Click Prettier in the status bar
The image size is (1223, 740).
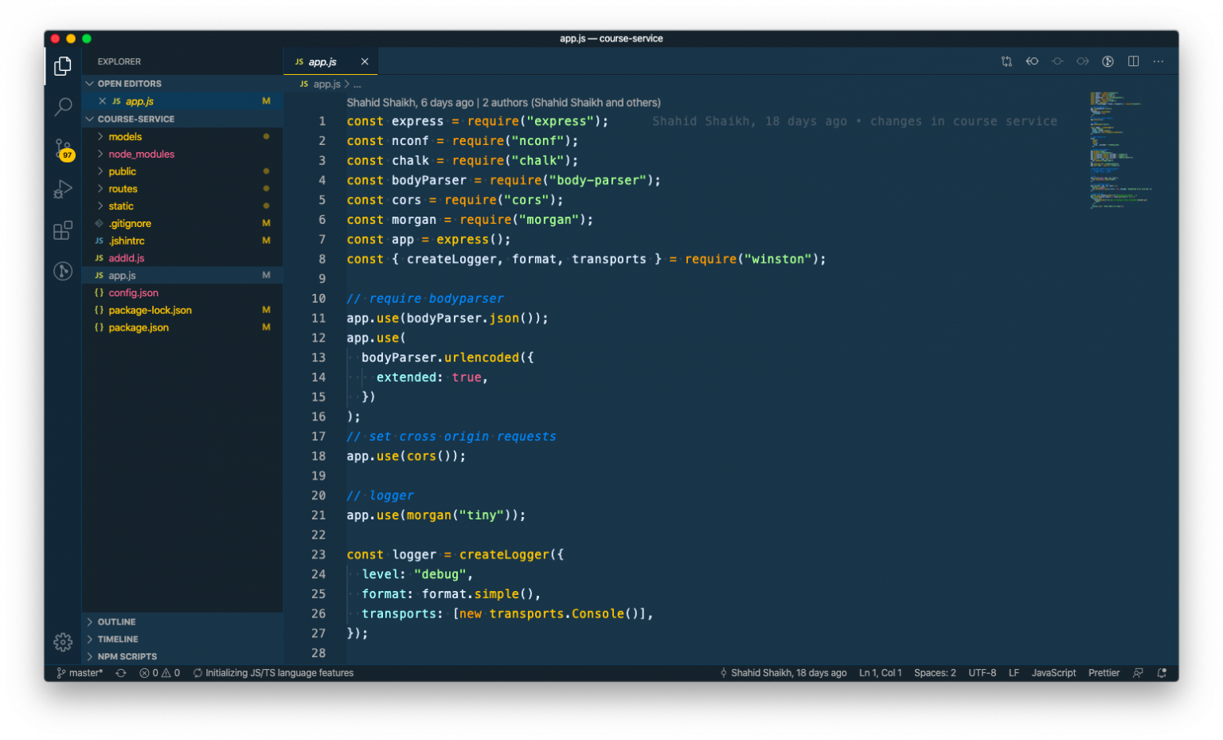(1104, 673)
